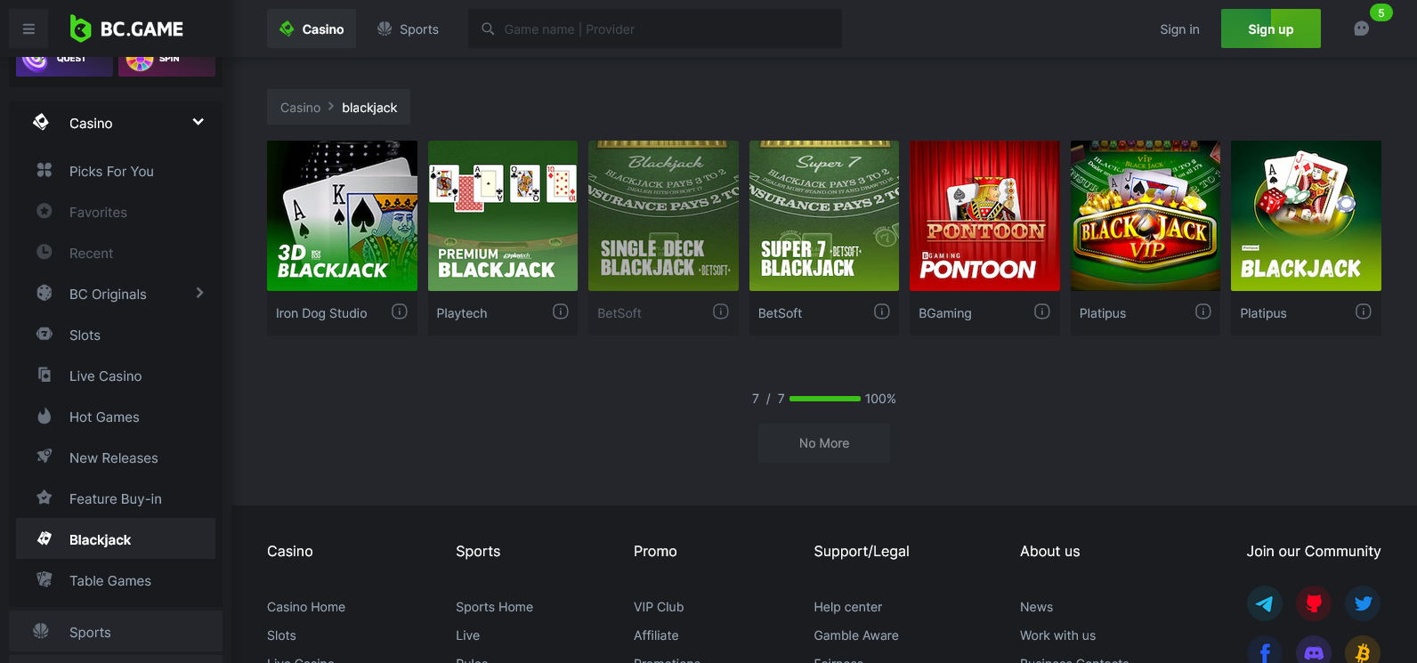Open Picks For You in sidebar
The width and height of the screenshot is (1417, 663).
tap(116, 171)
